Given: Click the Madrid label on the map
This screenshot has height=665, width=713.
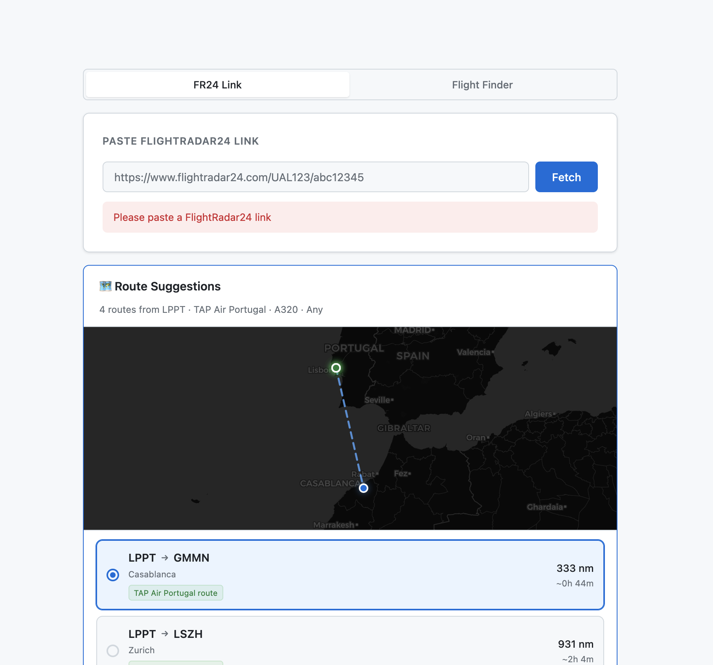Looking at the screenshot, I should tap(413, 330).
